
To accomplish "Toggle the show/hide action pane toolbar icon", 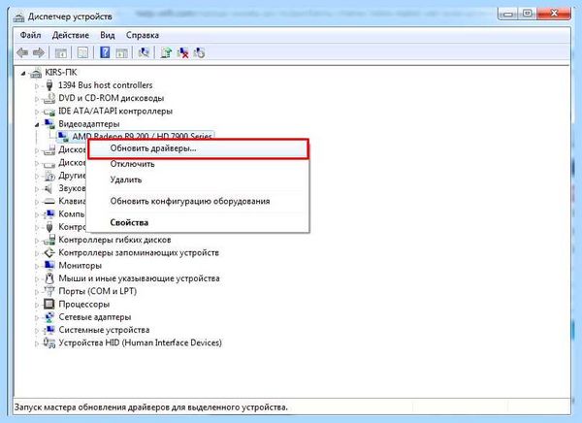I will pyautogui.click(x=122, y=53).
